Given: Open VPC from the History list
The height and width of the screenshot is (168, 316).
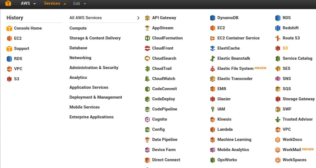Looking at the screenshot, I should click(x=18, y=69).
